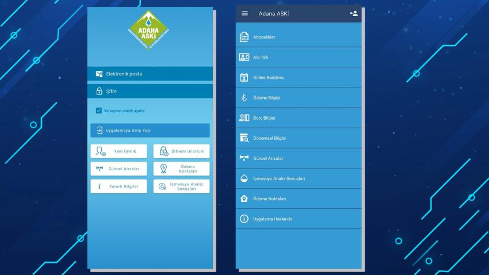Click the Adana ASKİ logo
Image resolution: width=489 pixels, height=275 pixels.
point(148,30)
